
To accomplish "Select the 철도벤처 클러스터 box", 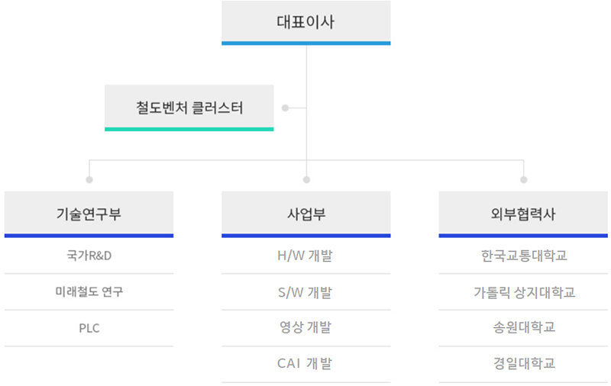I will pyautogui.click(x=189, y=108).
